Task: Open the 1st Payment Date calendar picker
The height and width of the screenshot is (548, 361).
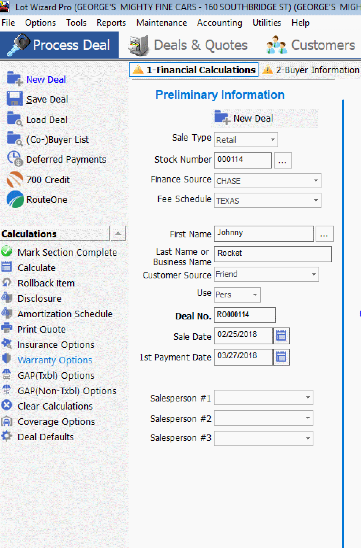Action: pyautogui.click(x=281, y=357)
